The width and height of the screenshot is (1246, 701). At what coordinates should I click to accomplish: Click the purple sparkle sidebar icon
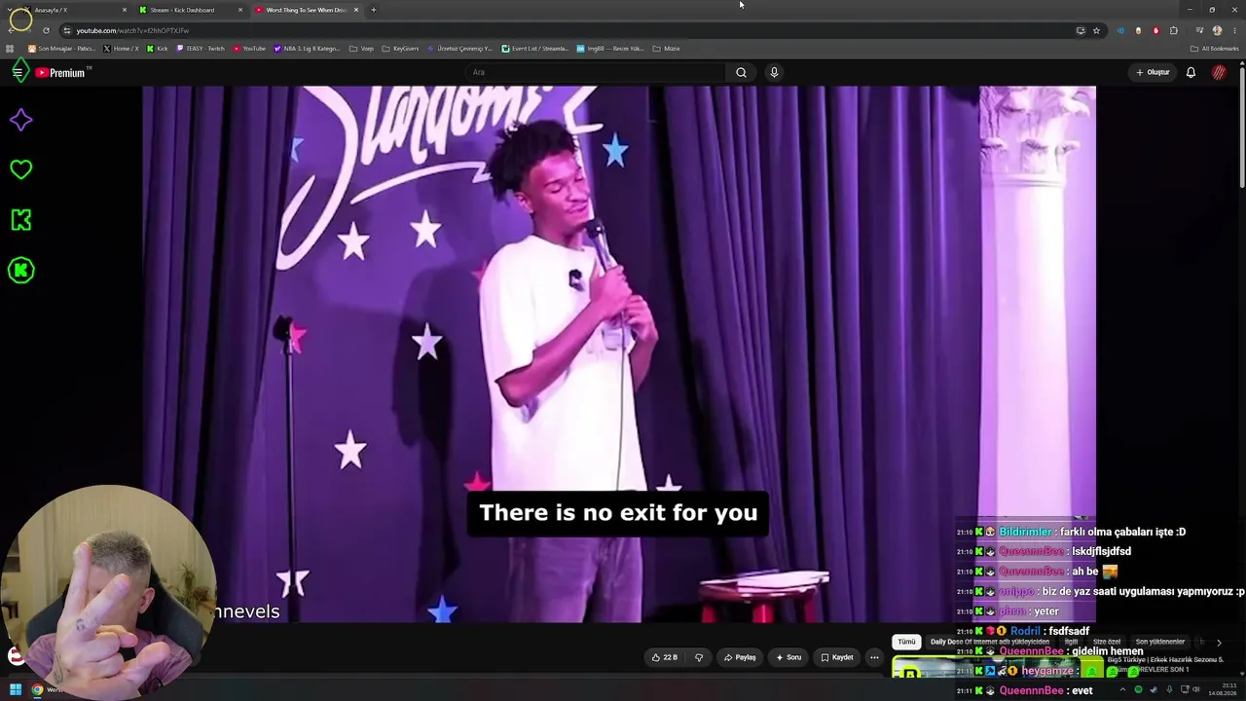pyautogui.click(x=20, y=120)
